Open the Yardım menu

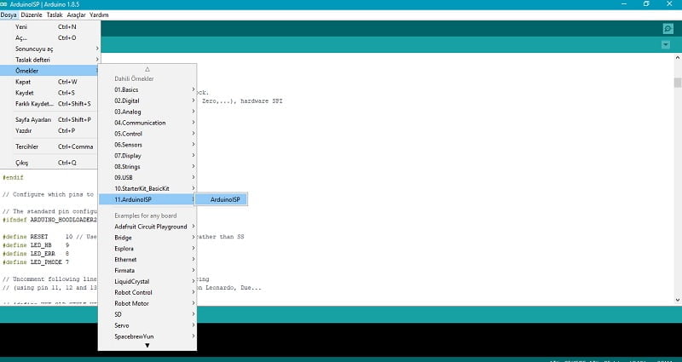99,14
